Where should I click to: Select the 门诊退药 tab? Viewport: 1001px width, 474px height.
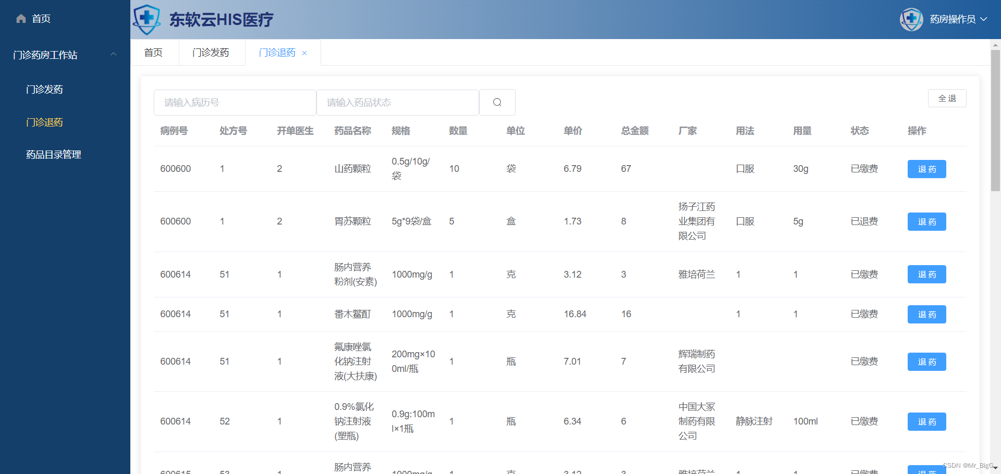(277, 53)
